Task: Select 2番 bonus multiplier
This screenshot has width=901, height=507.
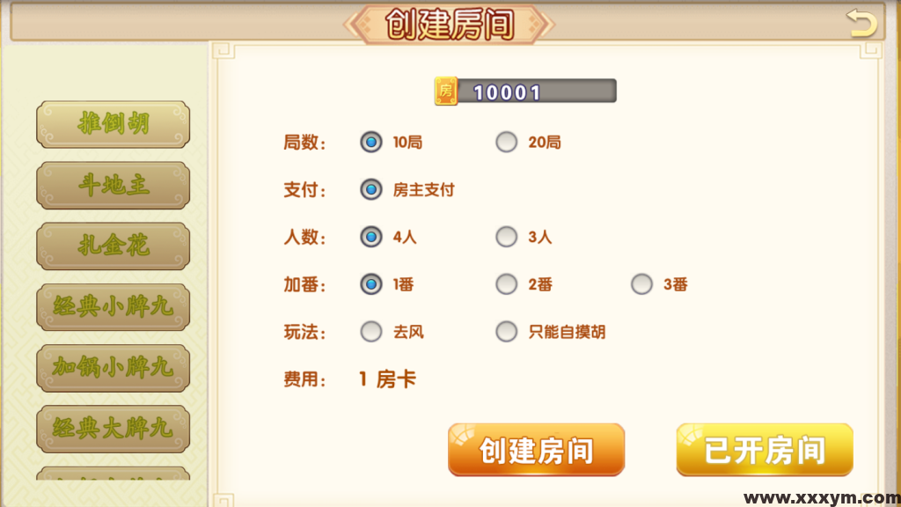Action: pyautogui.click(x=507, y=284)
